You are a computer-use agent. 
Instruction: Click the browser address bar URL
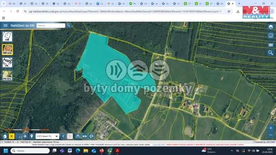click(125, 11)
